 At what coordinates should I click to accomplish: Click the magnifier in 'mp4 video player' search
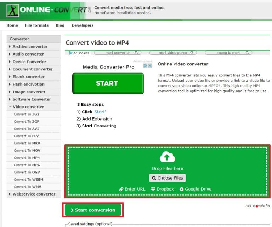point(192,53)
